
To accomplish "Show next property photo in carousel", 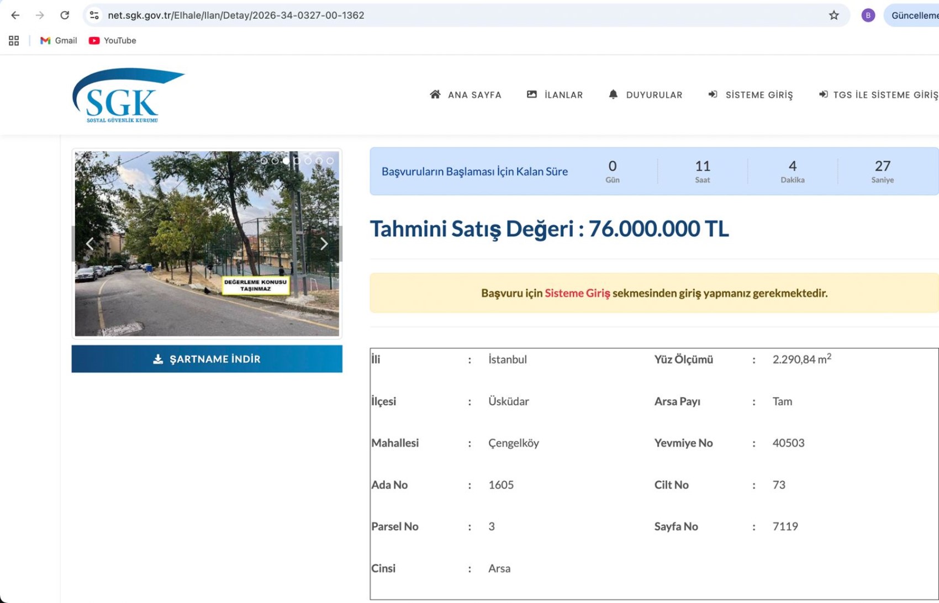I will [324, 244].
